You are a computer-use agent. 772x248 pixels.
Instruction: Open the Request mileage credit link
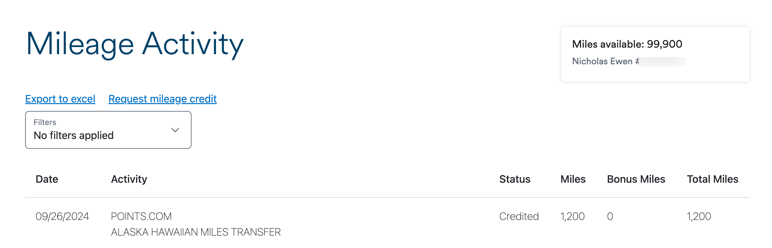pos(162,99)
